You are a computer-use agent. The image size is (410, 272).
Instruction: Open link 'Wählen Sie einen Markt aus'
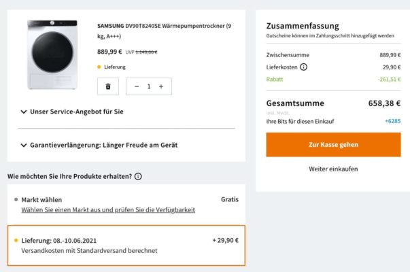tap(108, 210)
